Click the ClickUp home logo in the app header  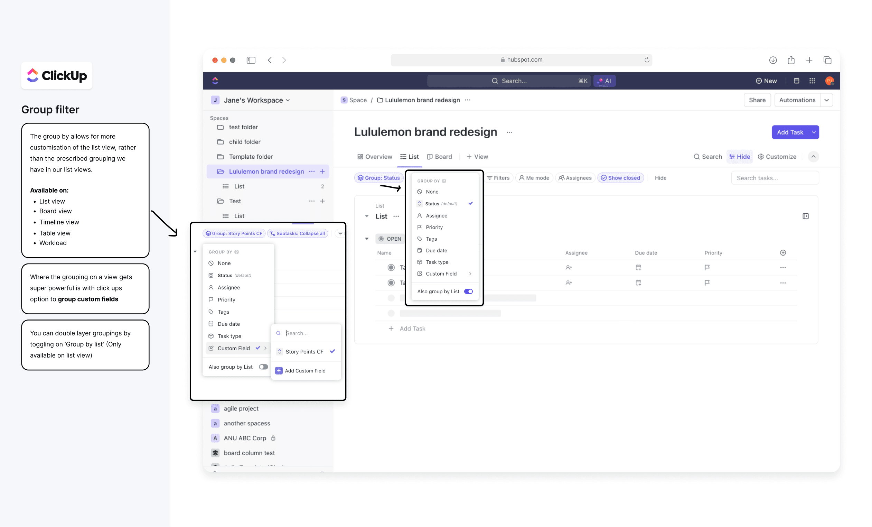pos(215,81)
